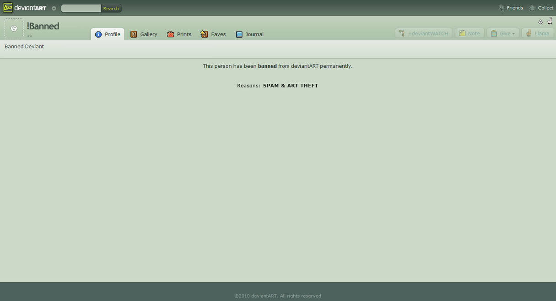Viewport: 556px width, 301px height.
Task: Click the Note button
Action: coord(470,33)
